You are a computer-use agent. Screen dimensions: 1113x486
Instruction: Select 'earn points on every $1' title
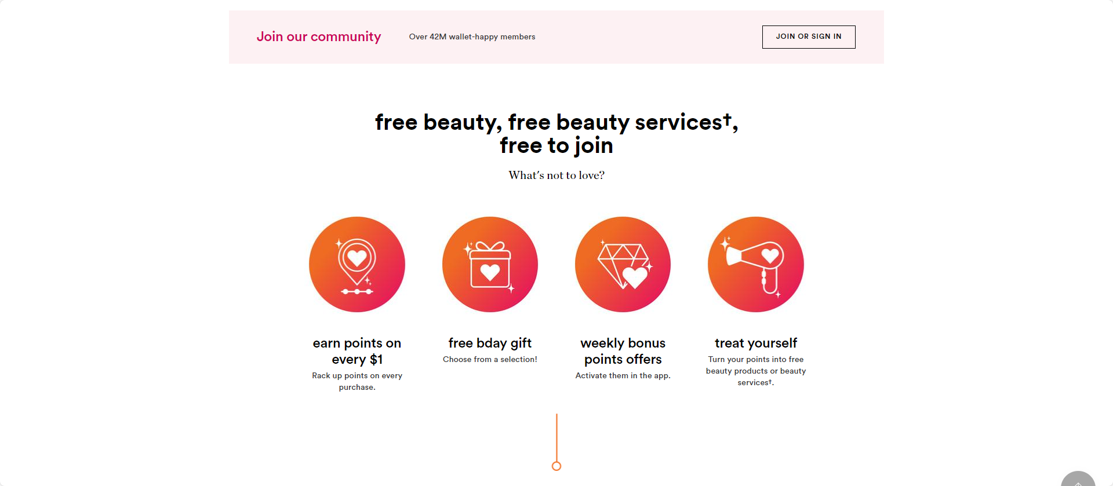click(x=357, y=351)
